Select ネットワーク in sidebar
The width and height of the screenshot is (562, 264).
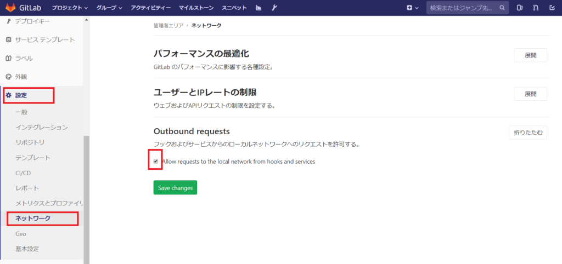pyautogui.click(x=33, y=218)
